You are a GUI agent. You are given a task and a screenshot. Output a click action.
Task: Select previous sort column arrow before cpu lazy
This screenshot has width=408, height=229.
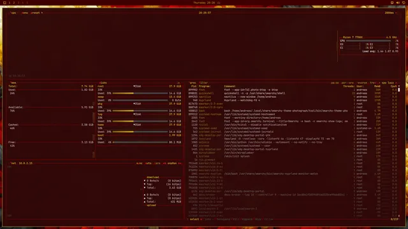(x=380, y=83)
